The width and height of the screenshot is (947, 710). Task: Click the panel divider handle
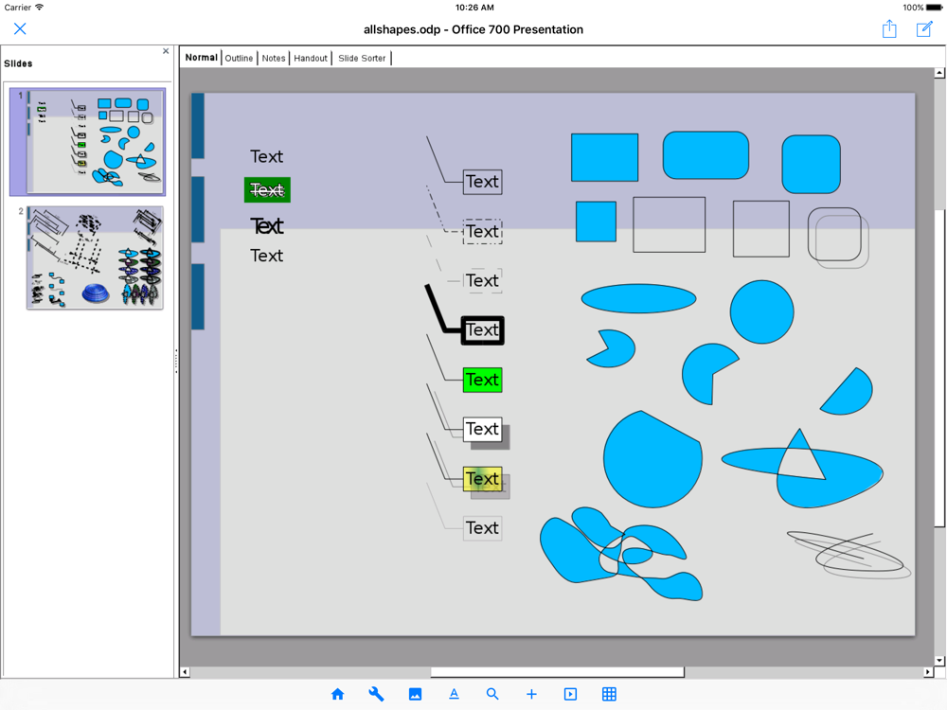tap(176, 361)
